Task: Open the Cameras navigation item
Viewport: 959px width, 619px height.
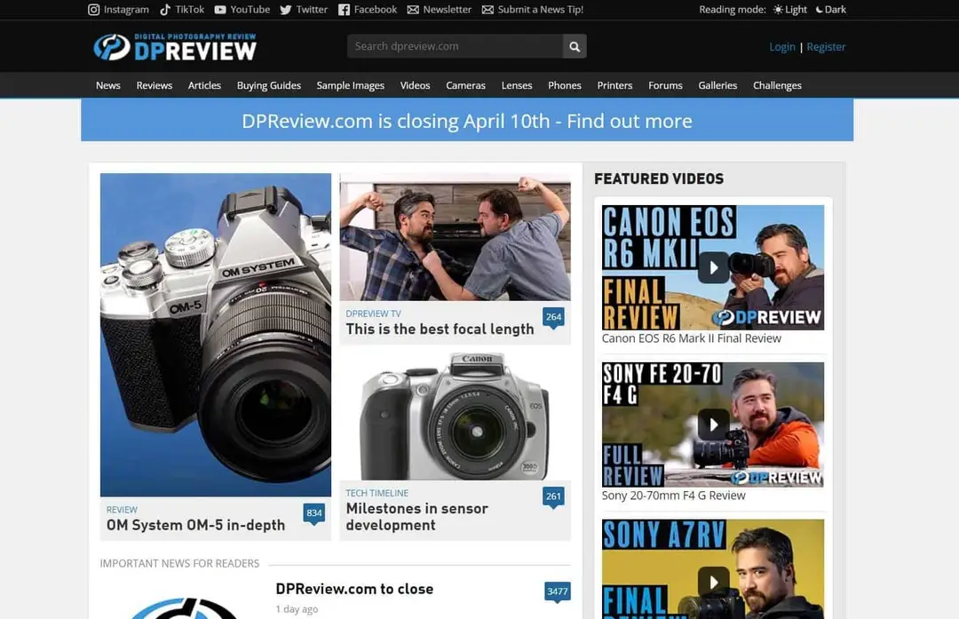Action: 465,85
